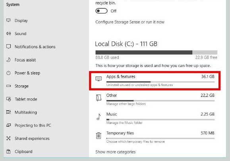Image resolution: width=230 pixels, height=161 pixels.
Task: Click the Projecting to this PC icon
Action: (8, 125)
